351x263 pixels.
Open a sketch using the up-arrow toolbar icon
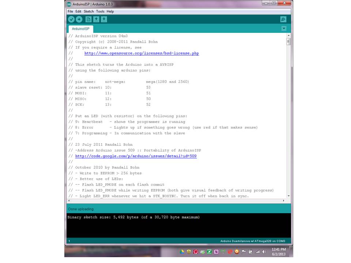point(96,19)
